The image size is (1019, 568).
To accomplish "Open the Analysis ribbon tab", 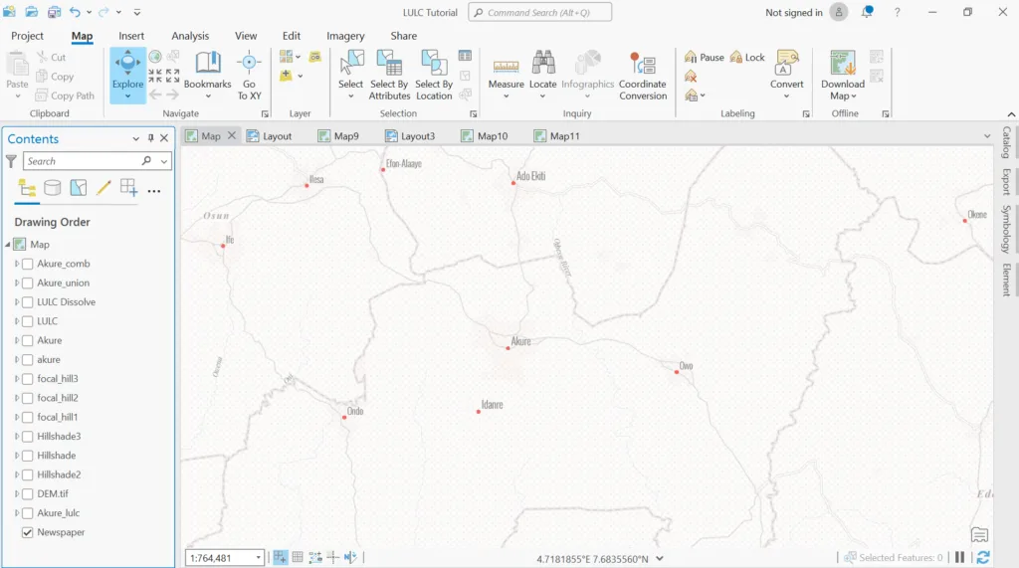I will [x=190, y=36].
